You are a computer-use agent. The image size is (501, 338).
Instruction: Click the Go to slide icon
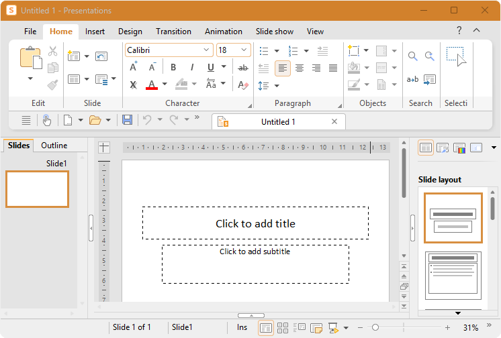click(x=430, y=79)
